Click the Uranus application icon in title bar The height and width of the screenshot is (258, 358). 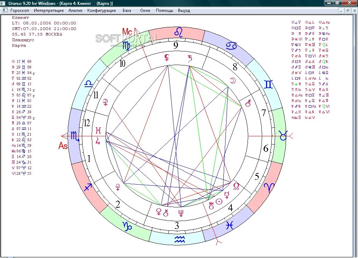coord(3,3)
